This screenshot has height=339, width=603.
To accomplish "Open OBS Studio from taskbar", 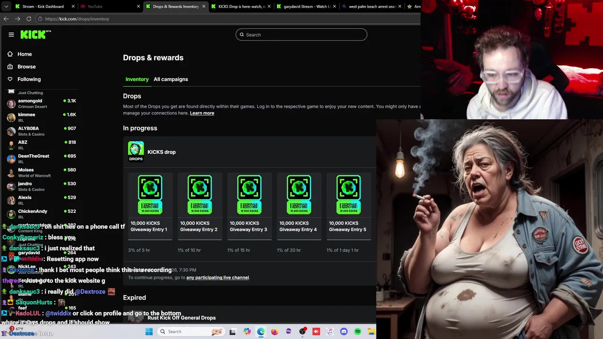I will click(x=302, y=331).
